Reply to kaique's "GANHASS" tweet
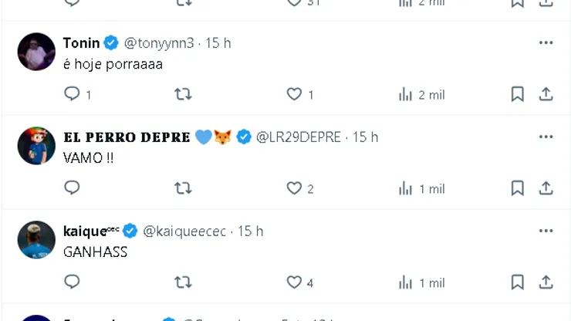 pos(72,282)
